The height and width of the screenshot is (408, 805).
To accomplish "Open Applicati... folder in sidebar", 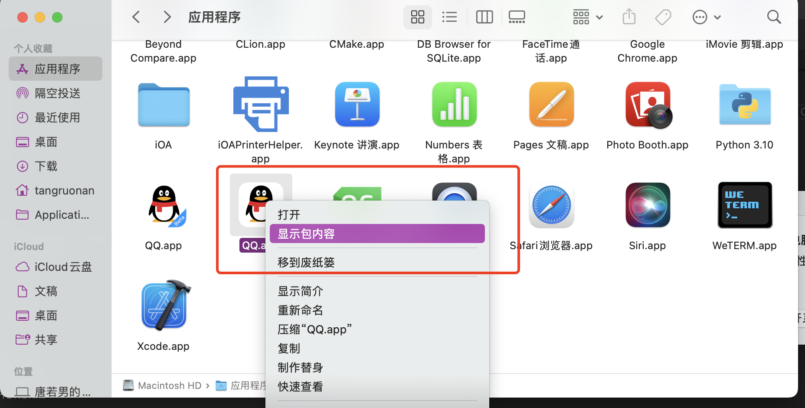I will [56, 214].
